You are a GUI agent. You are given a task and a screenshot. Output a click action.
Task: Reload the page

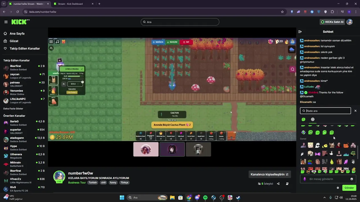[x=17, y=12]
